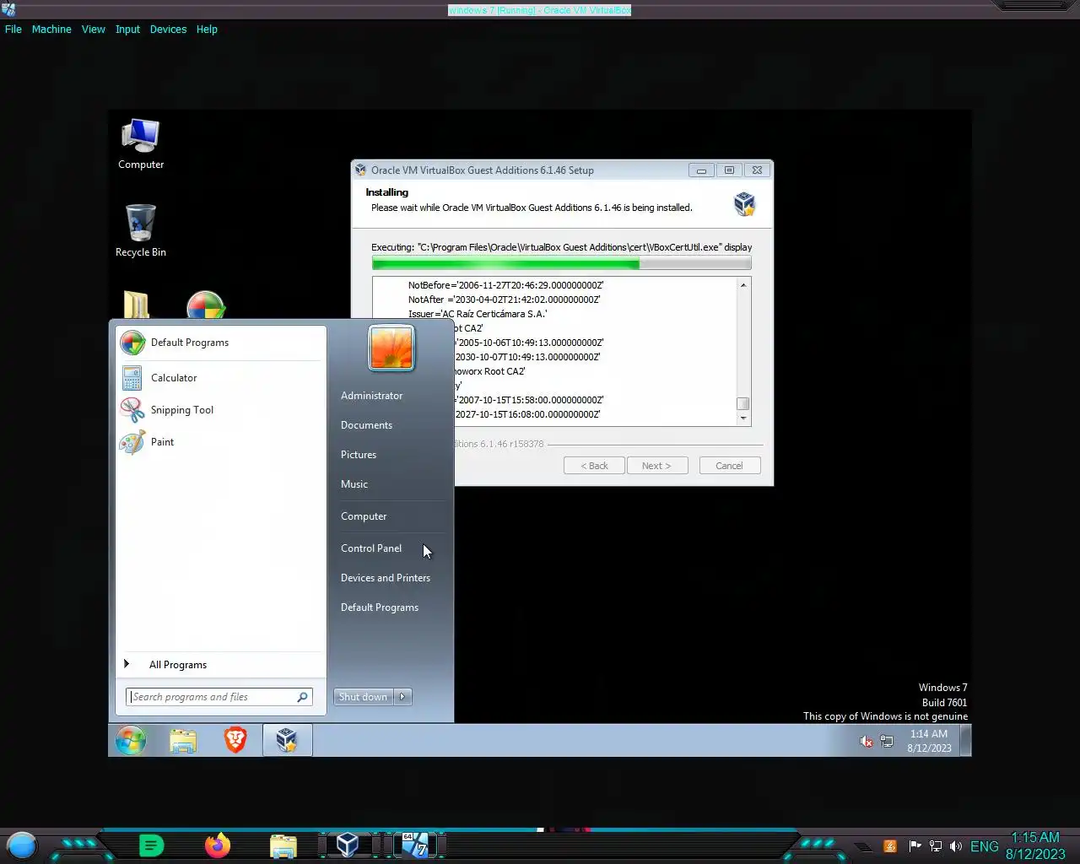Image resolution: width=1080 pixels, height=864 pixels.
Task: Click the installation progress bar
Action: tap(561, 263)
